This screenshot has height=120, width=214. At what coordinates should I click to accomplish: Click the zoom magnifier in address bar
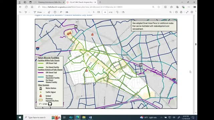point(153,7)
